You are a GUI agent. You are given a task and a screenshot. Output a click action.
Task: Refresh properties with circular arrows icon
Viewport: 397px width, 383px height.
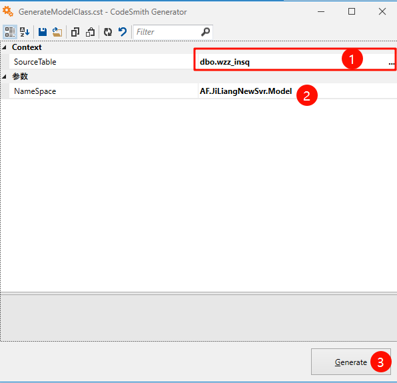pos(108,32)
